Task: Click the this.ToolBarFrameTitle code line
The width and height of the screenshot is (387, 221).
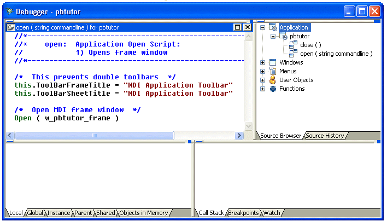Action: pyautogui.click(x=124, y=85)
